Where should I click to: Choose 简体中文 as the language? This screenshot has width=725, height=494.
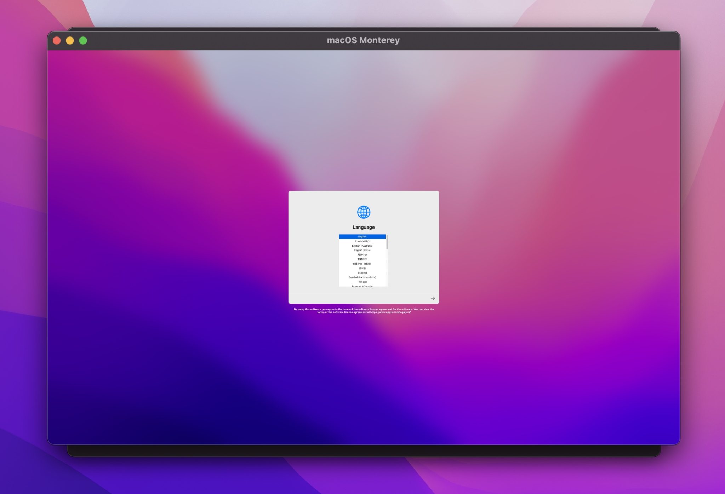362,254
